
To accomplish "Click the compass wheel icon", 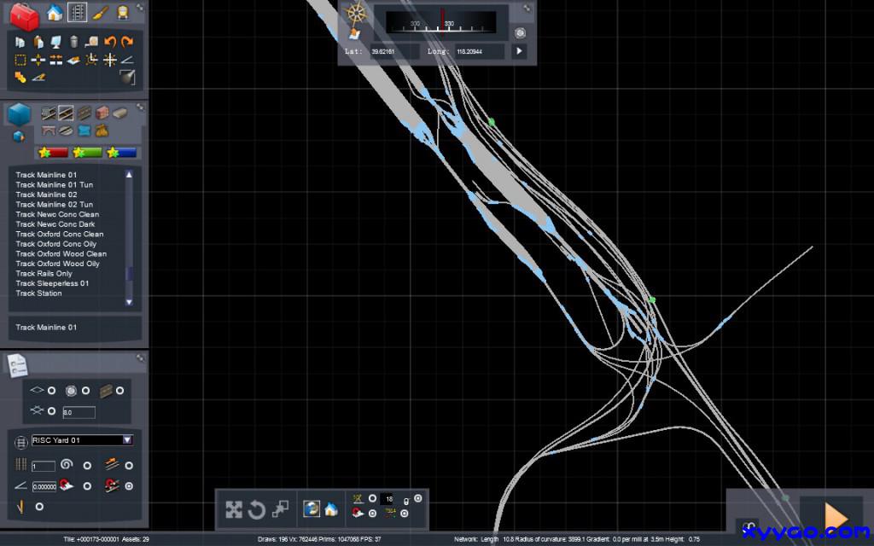I will click(x=357, y=15).
